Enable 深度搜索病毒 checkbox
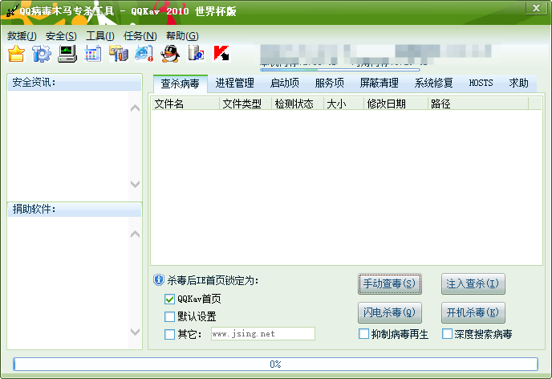The width and height of the screenshot is (552, 379). coord(447,333)
